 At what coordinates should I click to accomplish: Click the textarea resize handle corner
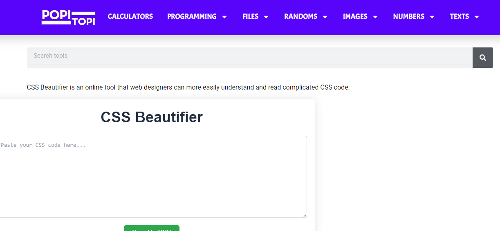[x=304, y=215]
